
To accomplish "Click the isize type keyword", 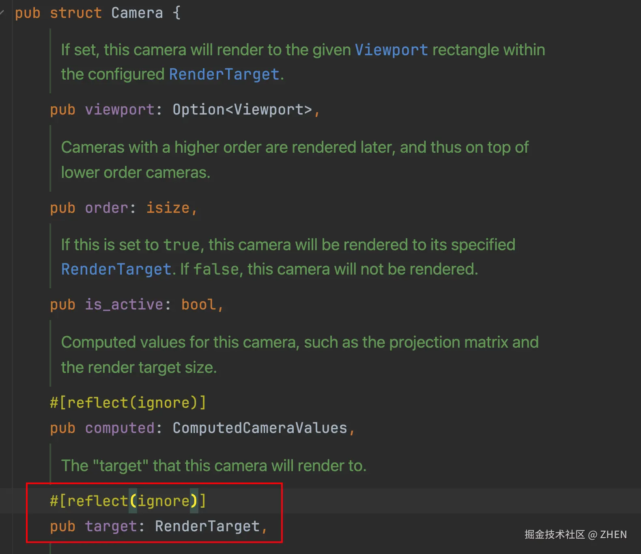I will click(x=168, y=208).
